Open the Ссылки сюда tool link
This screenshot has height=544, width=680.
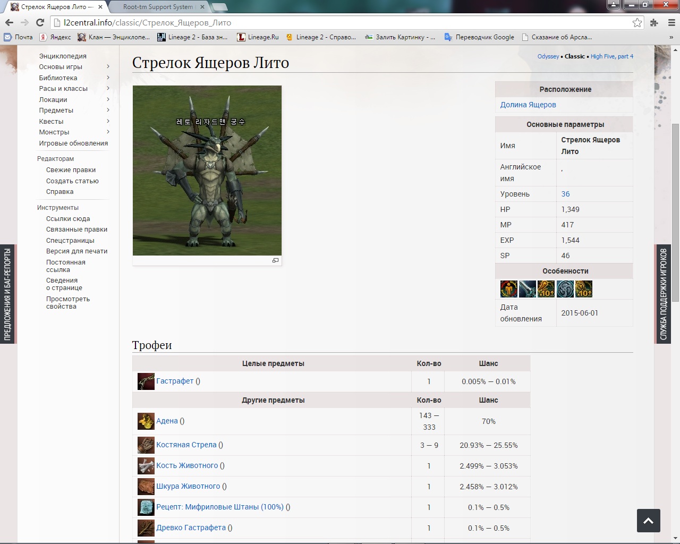(68, 219)
